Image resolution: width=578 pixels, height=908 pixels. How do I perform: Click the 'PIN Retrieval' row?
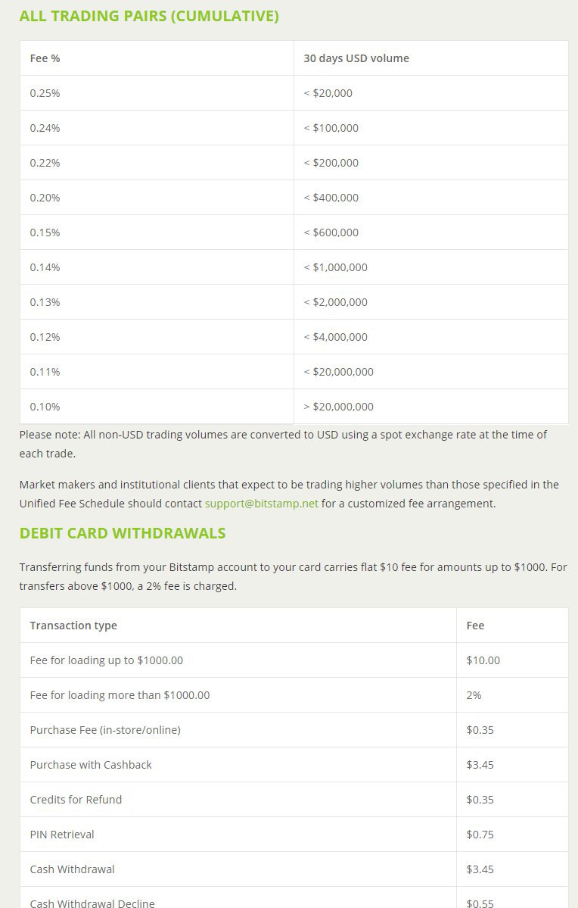[62, 835]
